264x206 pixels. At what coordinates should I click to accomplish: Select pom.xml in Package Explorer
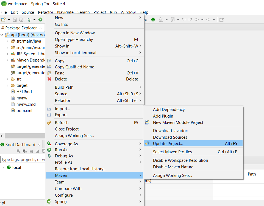click(x=24, y=111)
